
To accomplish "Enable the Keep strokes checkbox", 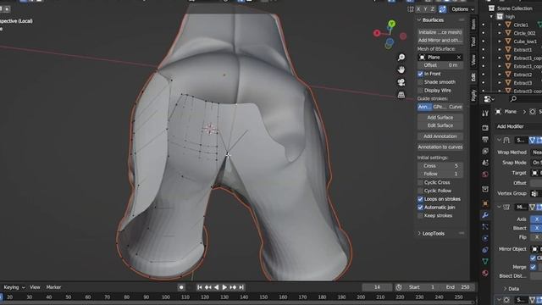I will click(x=420, y=216).
